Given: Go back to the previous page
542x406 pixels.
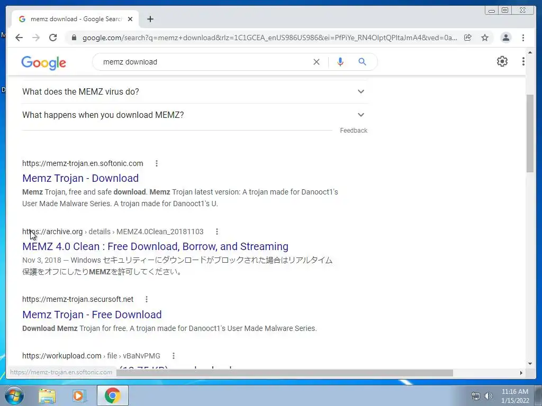Looking at the screenshot, I should click(19, 38).
